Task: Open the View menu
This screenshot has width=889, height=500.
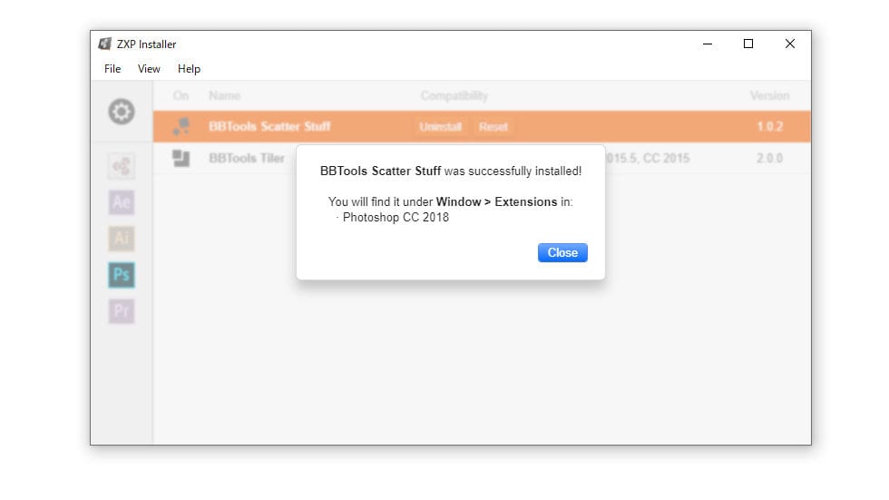Action: point(149,69)
